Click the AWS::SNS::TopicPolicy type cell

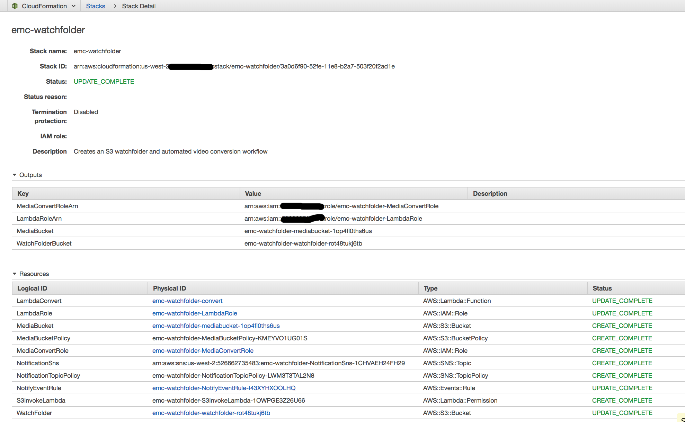pyautogui.click(x=455, y=376)
